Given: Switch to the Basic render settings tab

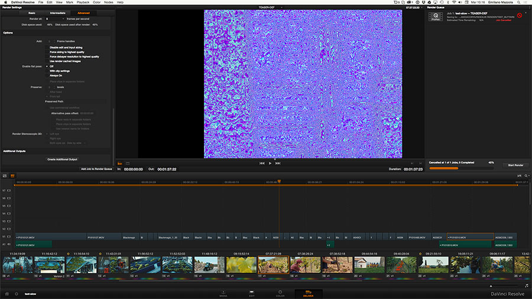Looking at the screenshot, I should (31, 12).
